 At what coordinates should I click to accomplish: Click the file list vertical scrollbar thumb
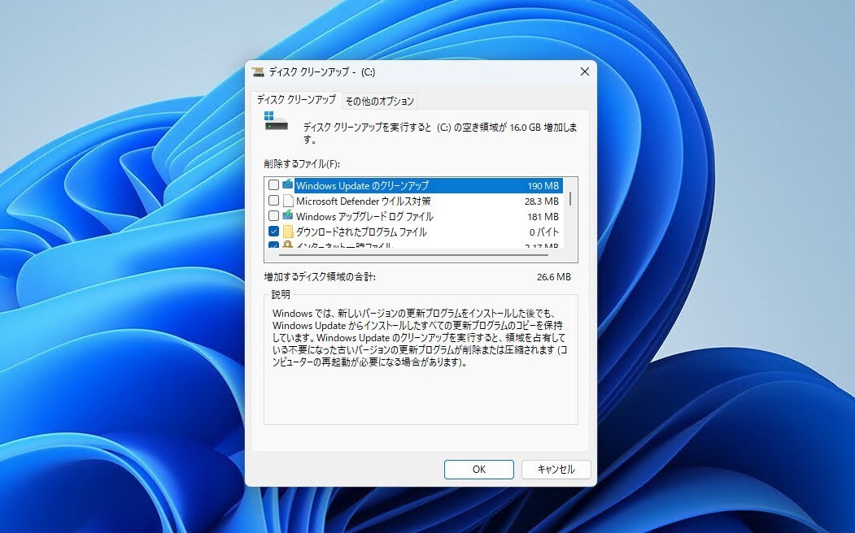[570, 199]
